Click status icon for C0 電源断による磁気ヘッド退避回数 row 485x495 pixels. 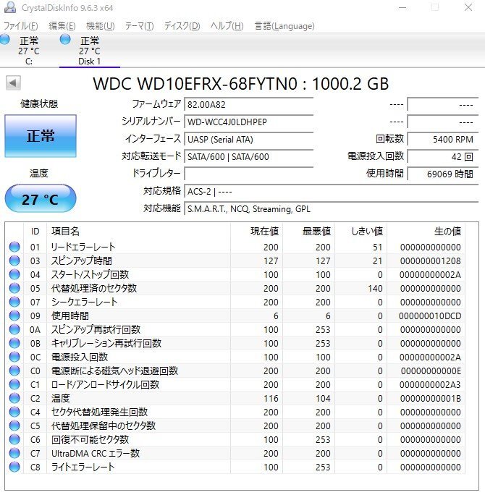tap(14, 371)
